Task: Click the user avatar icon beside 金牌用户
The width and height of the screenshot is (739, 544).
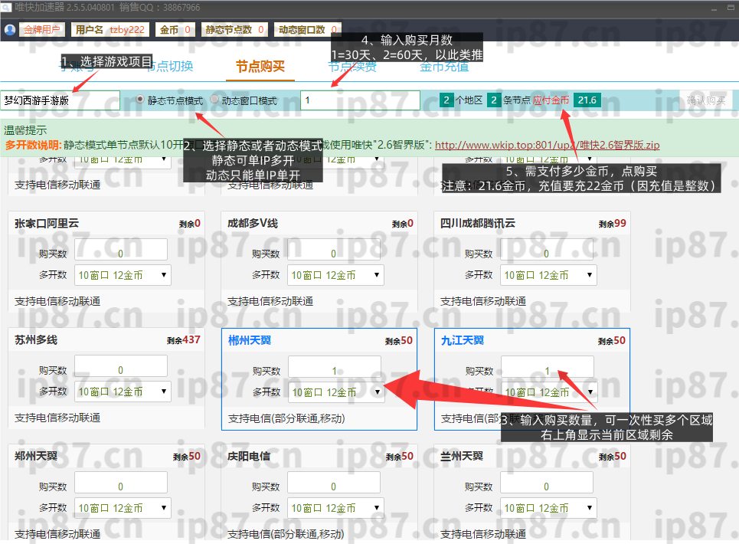Action: click(x=9, y=30)
